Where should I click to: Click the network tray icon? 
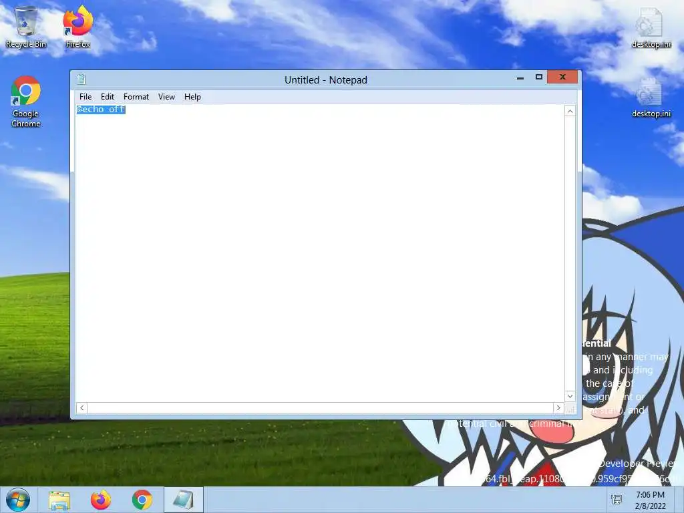click(x=617, y=500)
